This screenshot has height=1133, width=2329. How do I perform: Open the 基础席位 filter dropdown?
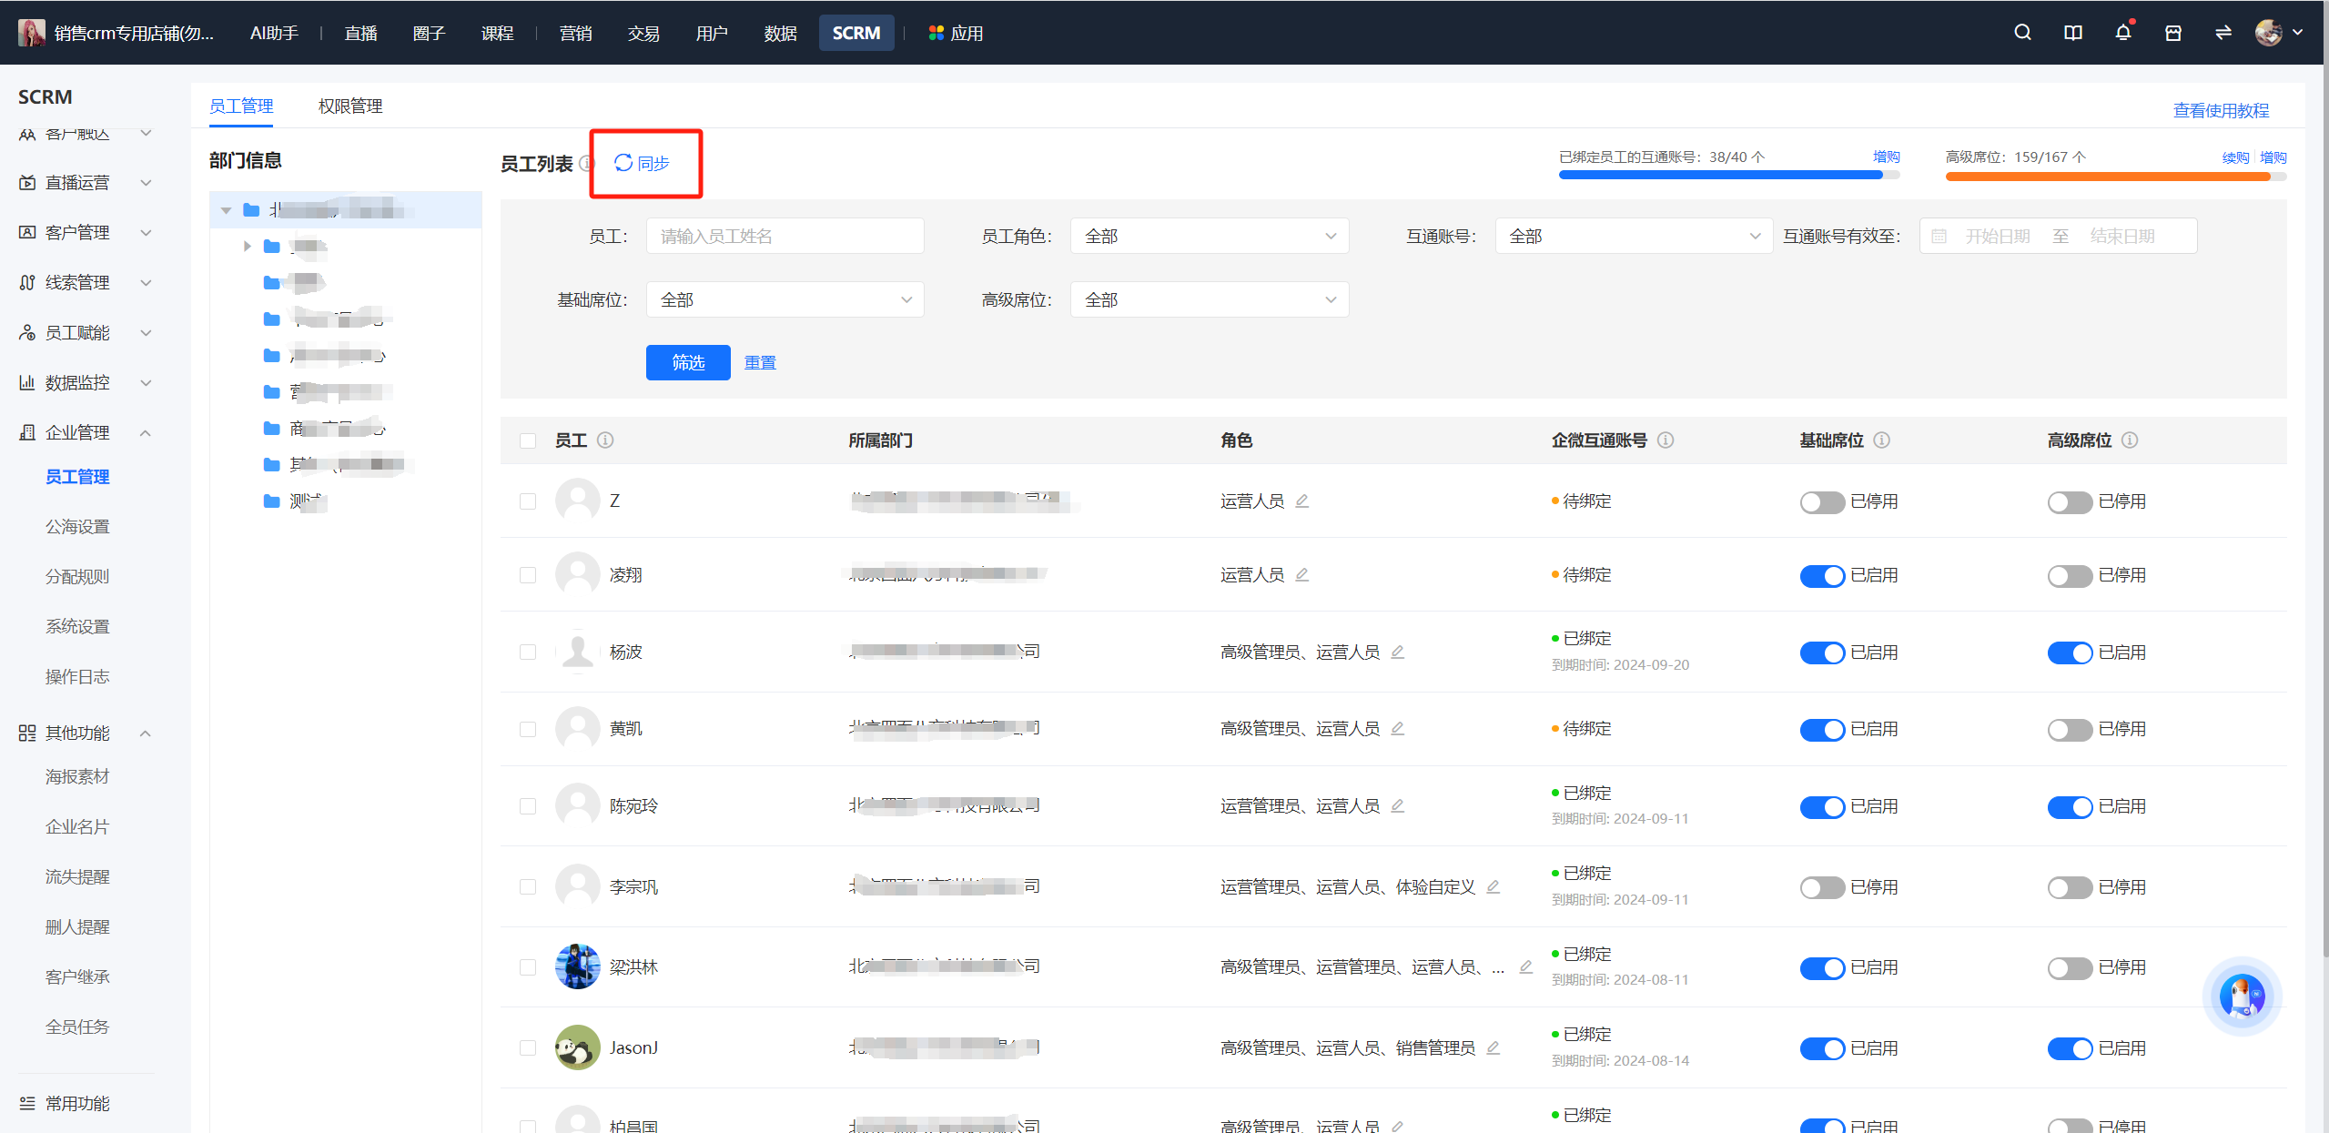click(x=785, y=300)
